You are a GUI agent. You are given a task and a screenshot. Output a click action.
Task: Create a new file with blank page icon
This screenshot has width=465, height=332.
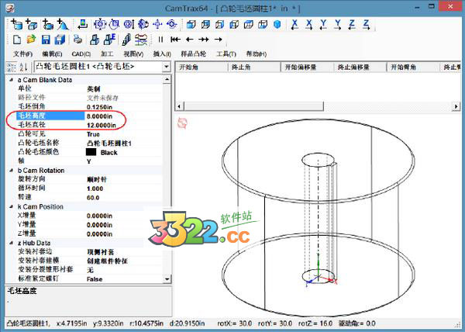click(17, 39)
